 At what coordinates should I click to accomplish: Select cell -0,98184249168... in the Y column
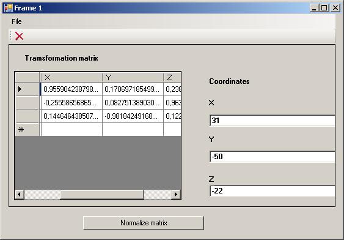pyautogui.click(x=133, y=116)
